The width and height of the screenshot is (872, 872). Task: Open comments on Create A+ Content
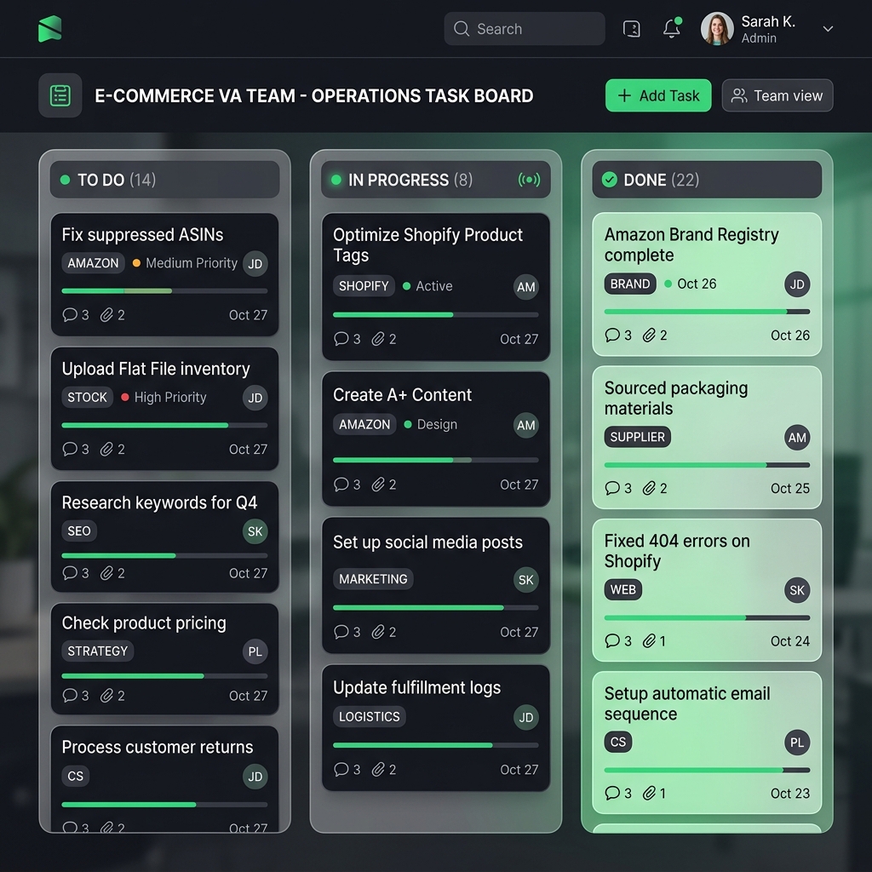347,485
